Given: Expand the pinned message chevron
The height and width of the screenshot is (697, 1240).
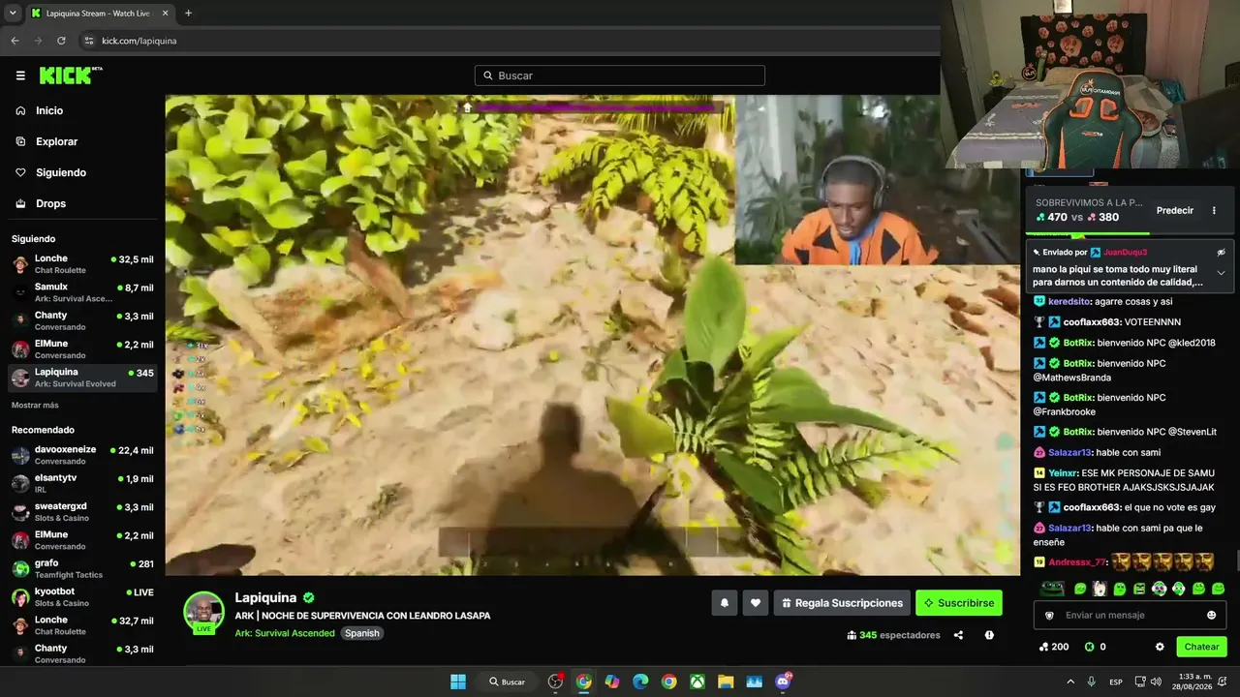Looking at the screenshot, I should [x=1221, y=274].
